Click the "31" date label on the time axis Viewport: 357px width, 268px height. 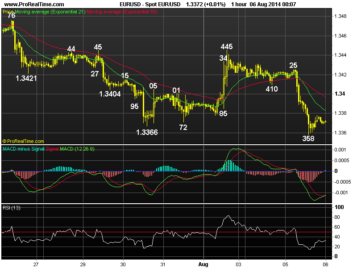(163, 264)
